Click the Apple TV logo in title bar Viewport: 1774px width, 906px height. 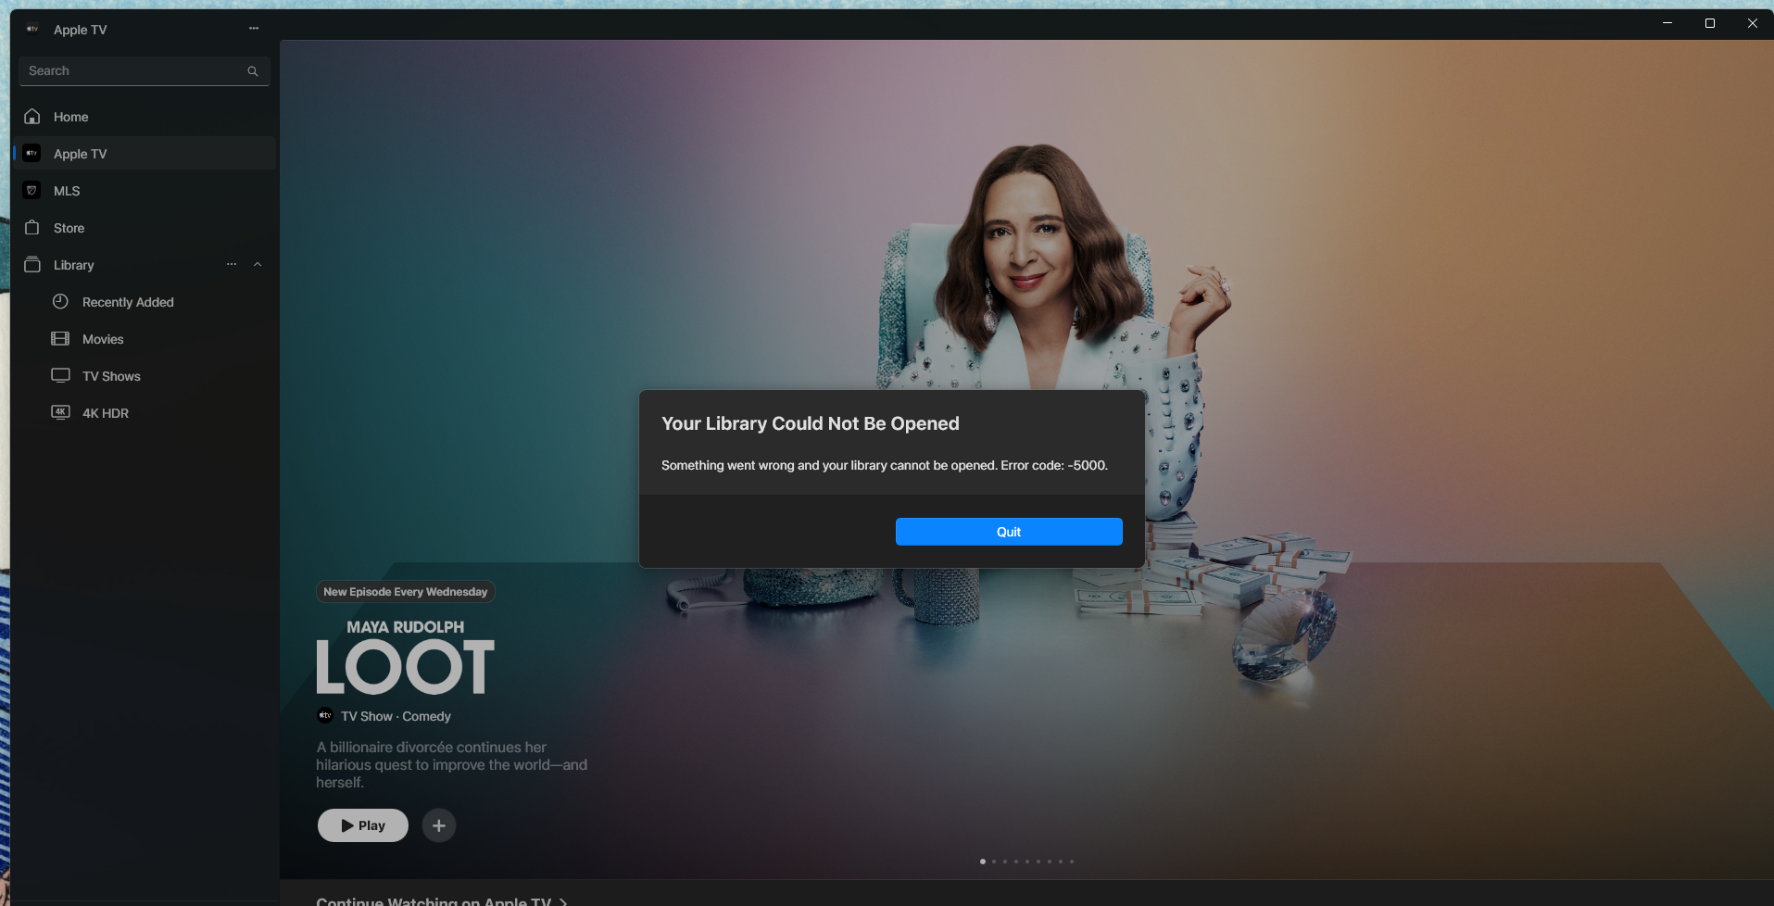[32, 29]
